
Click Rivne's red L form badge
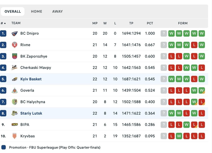[194, 45]
